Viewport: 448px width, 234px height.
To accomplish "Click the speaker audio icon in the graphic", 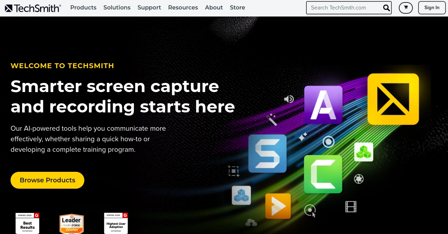I will (x=289, y=99).
